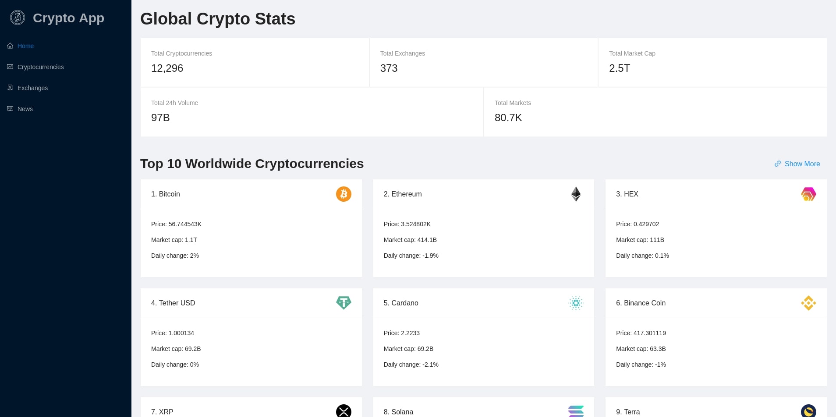Image resolution: width=836 pixels, height=417 pixels.
Task: Select the Ethereum diamond icon
Action: (x=576, y=194)
